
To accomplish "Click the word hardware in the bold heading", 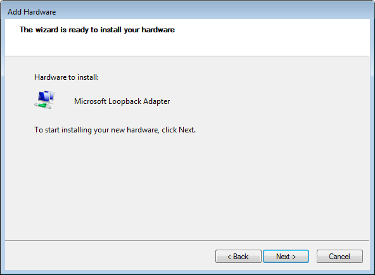I will point(158,30).
